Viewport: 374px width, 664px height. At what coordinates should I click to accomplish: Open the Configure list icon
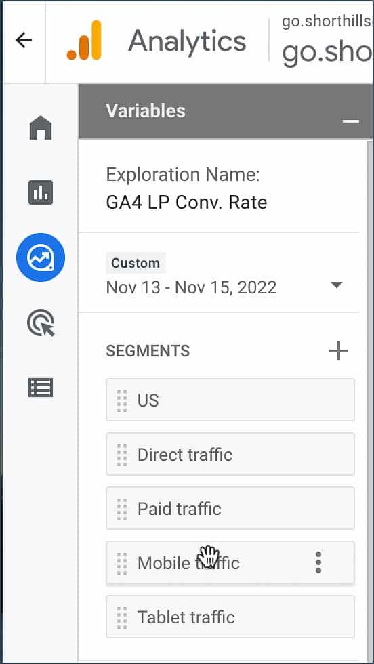pyautogui.click(x=41, y=388)
